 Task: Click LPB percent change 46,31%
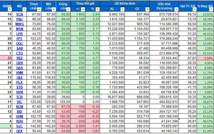tap(205, 34)
